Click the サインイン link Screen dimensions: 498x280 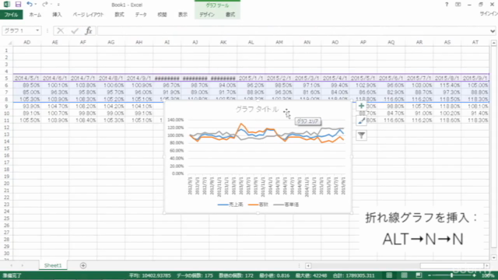[x=489, y=14]
